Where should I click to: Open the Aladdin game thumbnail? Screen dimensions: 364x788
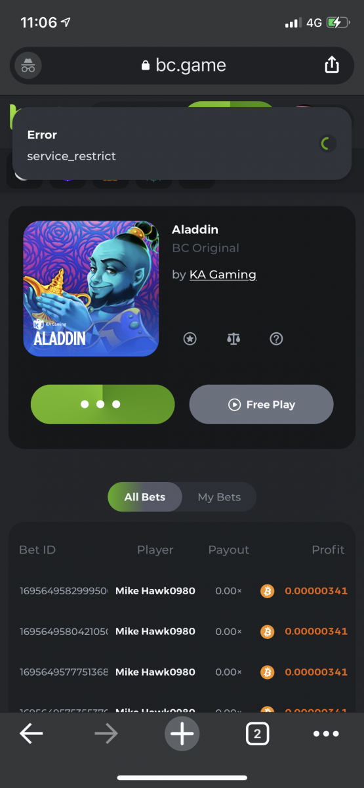tap(91, 289)
